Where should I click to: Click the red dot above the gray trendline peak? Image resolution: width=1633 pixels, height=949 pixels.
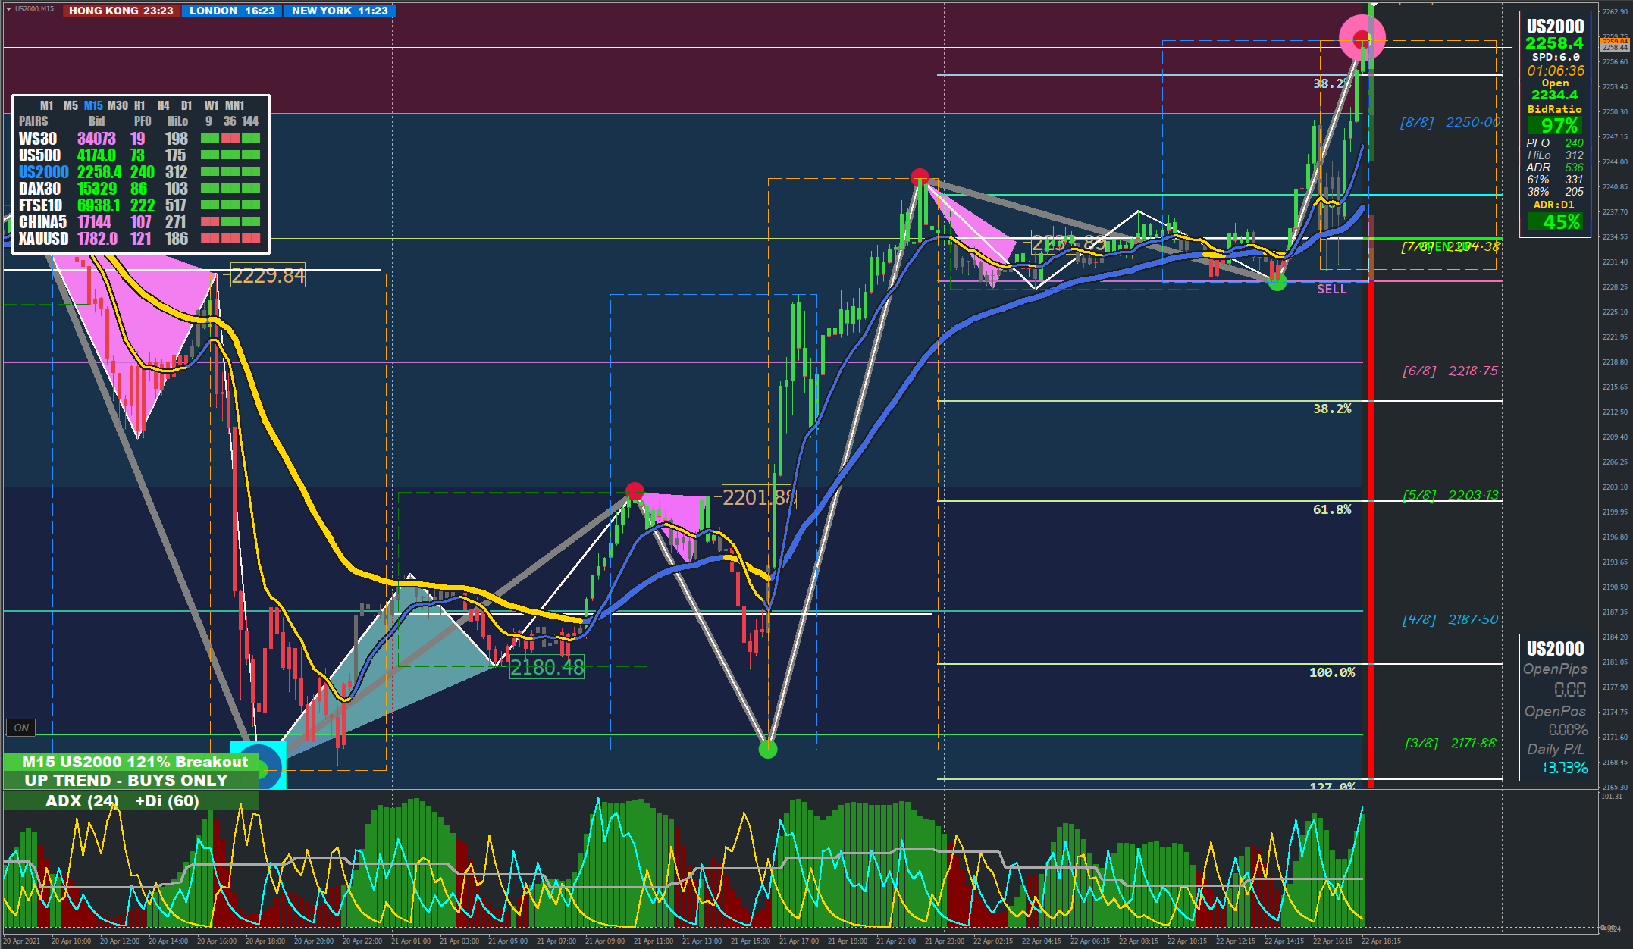point(920,177)
